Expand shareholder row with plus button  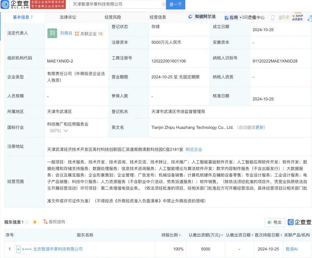point(18,249)
